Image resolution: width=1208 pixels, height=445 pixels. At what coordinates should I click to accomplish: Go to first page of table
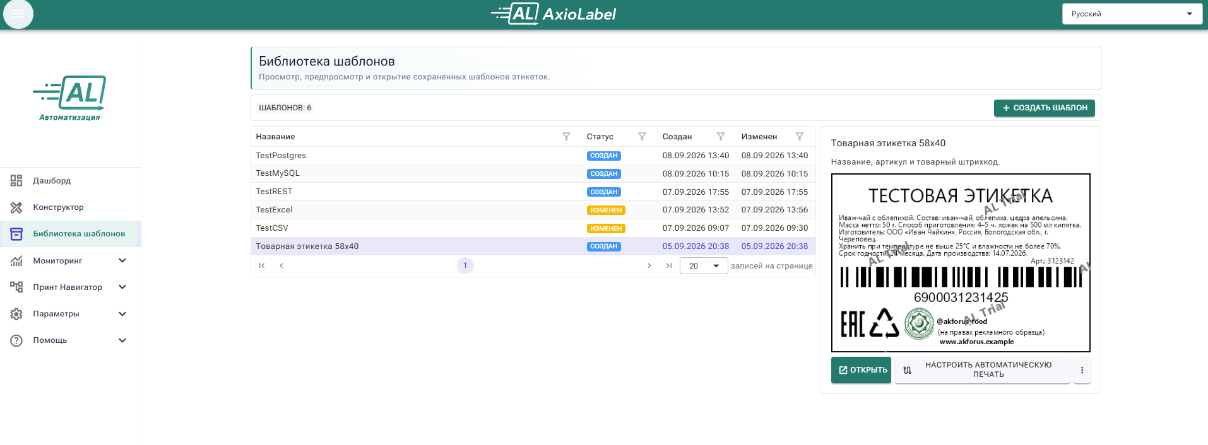click(x=262, y=266)
